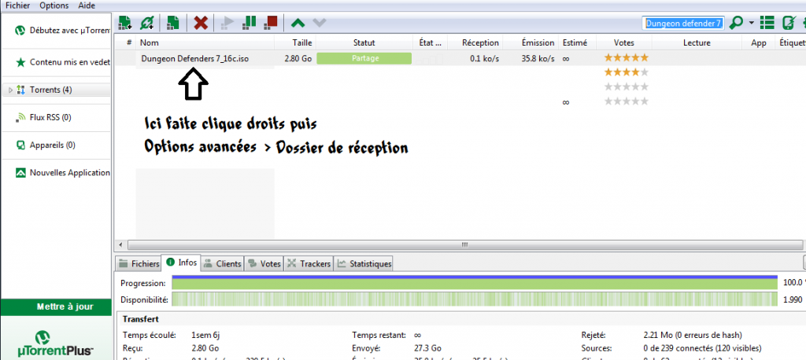Click the µTorrentPlus logo banner

click(x=56, y=343)
